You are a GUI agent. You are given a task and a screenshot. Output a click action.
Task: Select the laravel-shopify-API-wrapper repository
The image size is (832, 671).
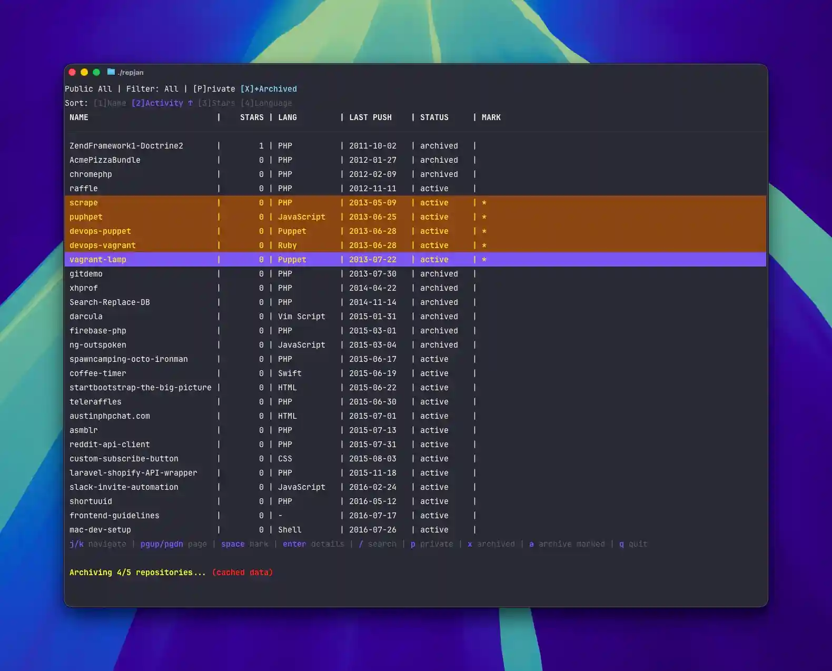133,473
